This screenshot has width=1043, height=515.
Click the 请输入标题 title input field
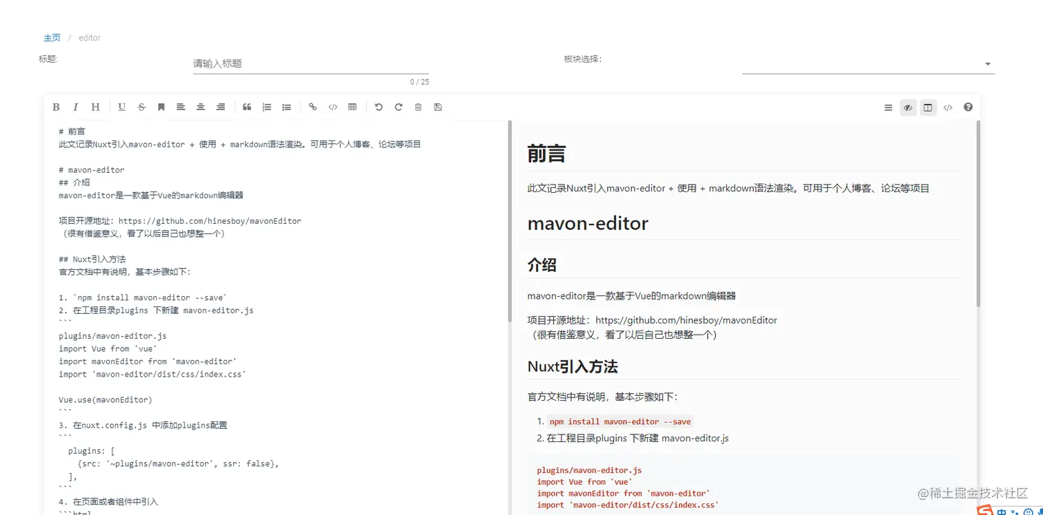[310, 63]
